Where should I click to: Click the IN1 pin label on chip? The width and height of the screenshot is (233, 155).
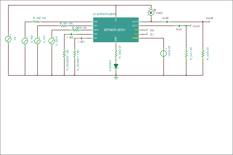tap(96, 26)
